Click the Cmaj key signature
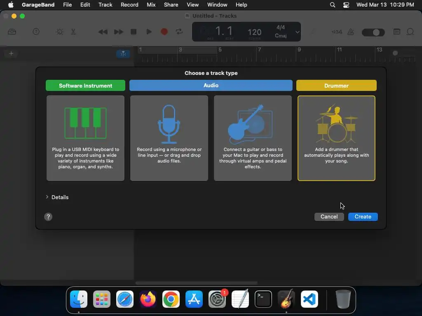This screenshot has height=316, width=422. 280,35
